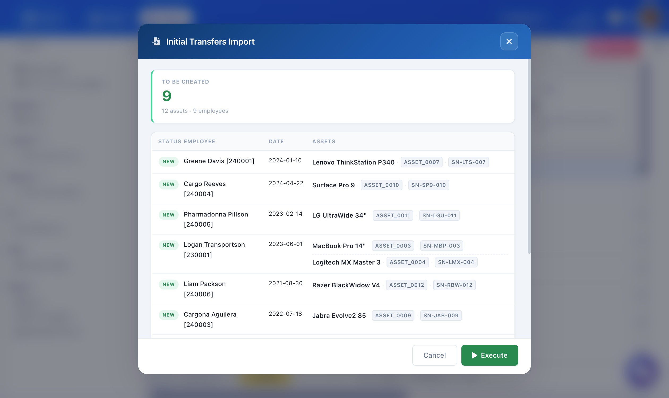The width and height of the screenshot is (669, 398).
Task: Close the Initial Transfers Import dialog
Action: [x=509, y=41]
